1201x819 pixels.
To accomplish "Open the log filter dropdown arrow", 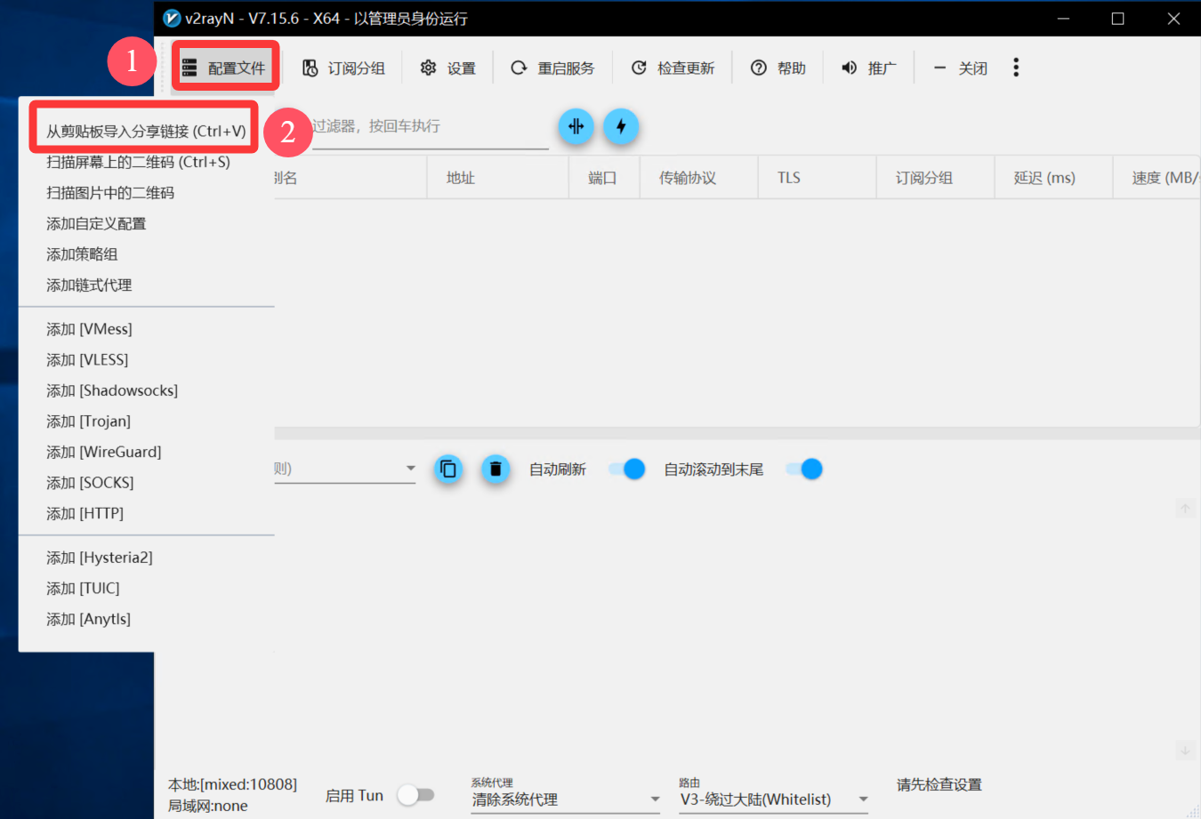I will (410, 469).
